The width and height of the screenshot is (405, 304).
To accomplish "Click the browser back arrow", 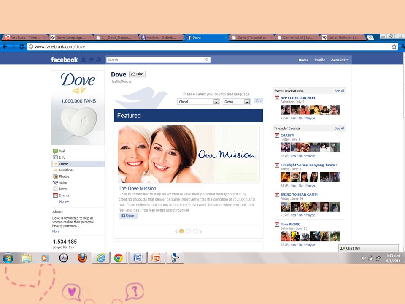I will click(5, 46).
